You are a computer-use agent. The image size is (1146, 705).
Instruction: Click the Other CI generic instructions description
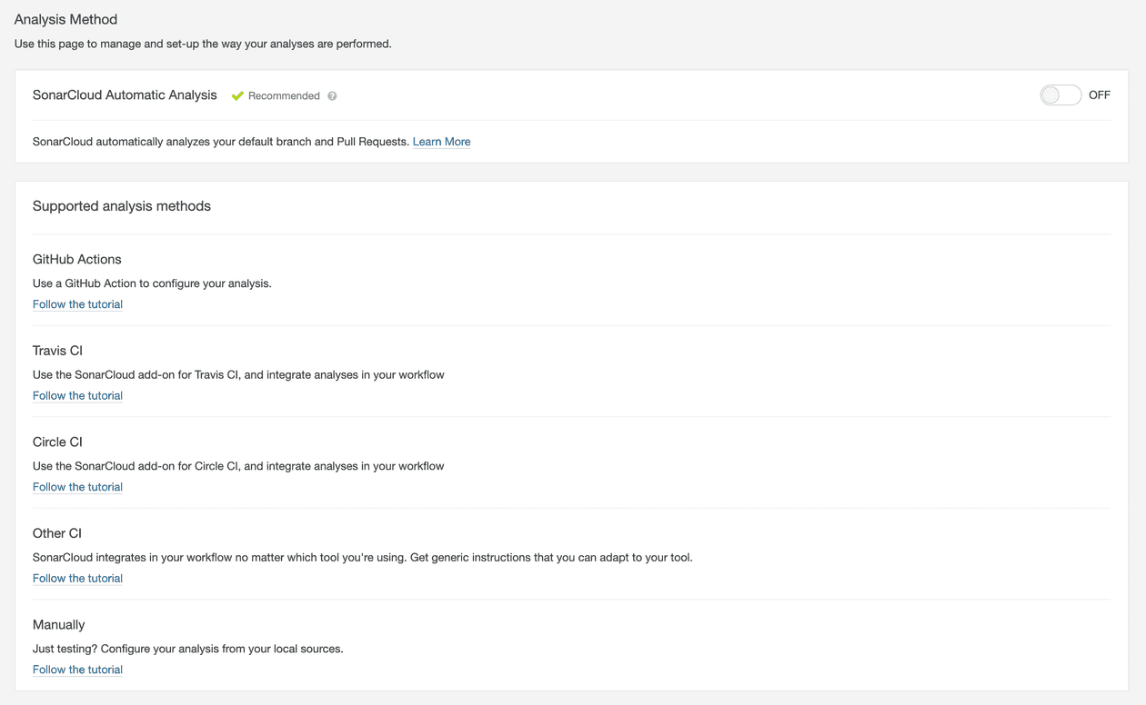pyautogui.click(x=363, y=557)
